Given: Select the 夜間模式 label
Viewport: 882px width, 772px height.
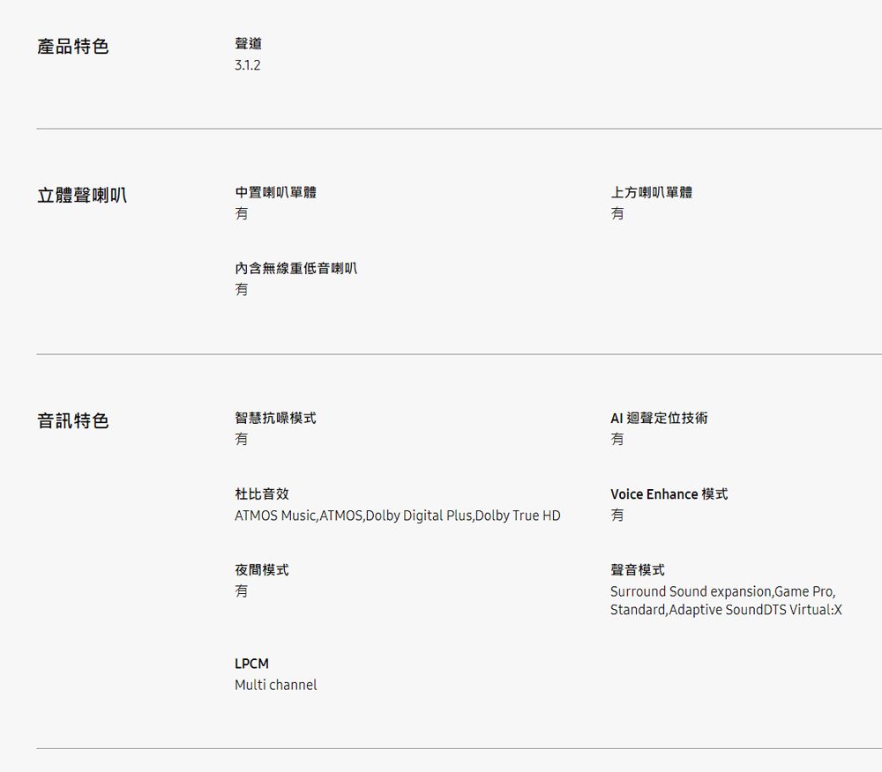Looking at the screenshot, I should coord(262,569).
